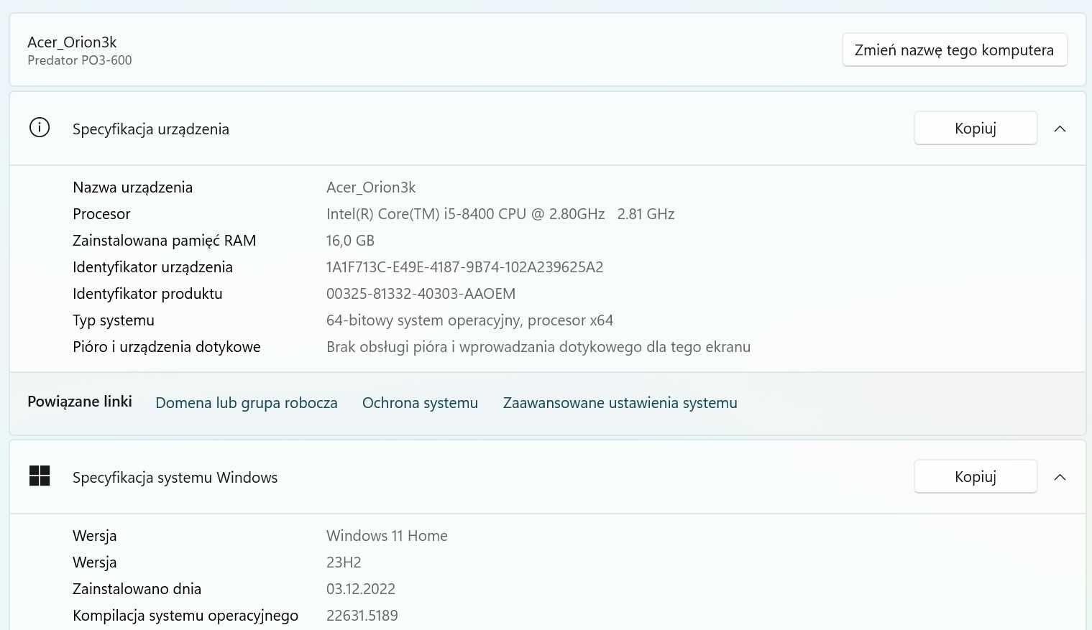Click the 1A1F713C-E49E-4187-9B74-102A239625A2 value
The image size is (1092, 630).
click(465, 267)
